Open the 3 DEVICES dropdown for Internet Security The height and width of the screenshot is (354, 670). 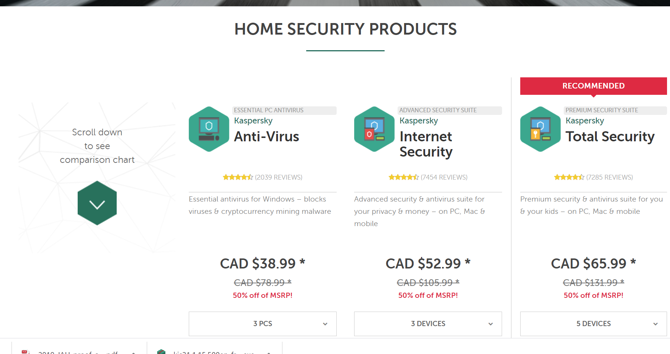pos(428,324)
